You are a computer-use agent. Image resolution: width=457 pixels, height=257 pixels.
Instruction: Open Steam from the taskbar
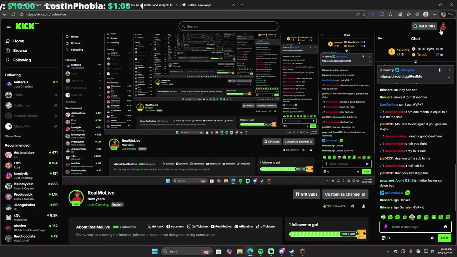[292, 251]
